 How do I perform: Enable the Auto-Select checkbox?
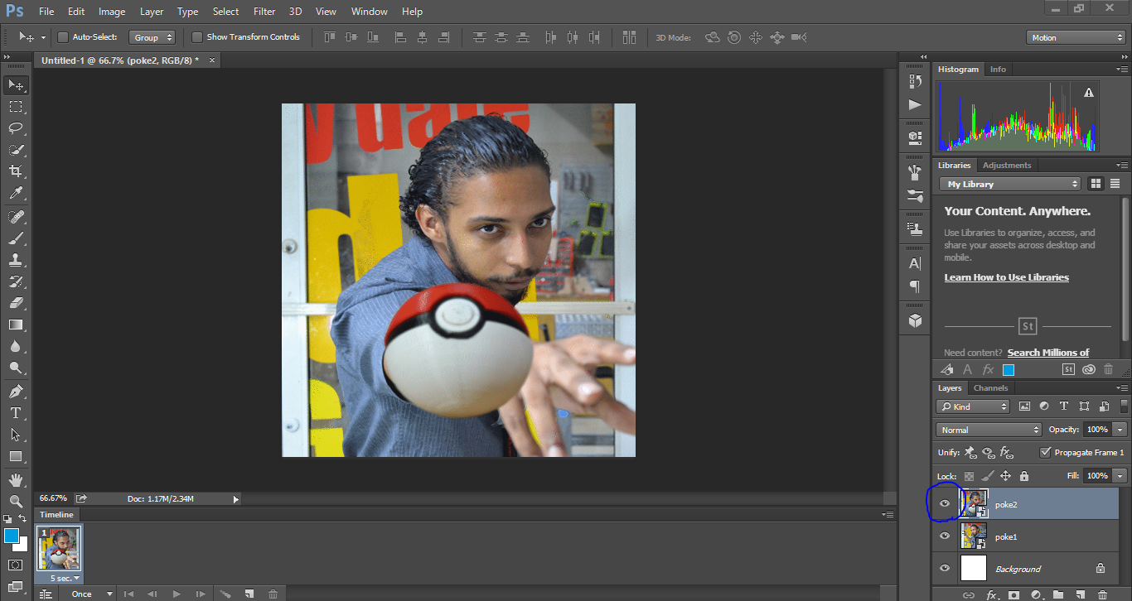coord(63,37)
